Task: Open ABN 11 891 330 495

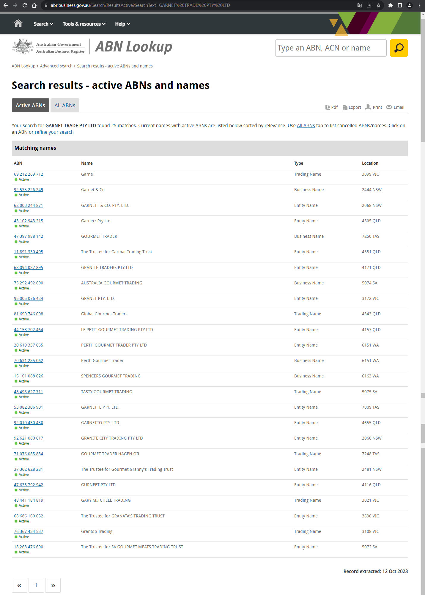Action: (x=29, y=252)
